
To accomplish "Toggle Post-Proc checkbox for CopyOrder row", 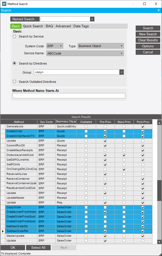I will (143, 207).
